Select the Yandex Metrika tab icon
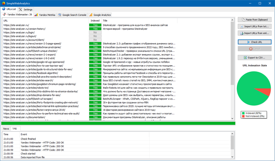The image size is (275, 161). point(36,15)
